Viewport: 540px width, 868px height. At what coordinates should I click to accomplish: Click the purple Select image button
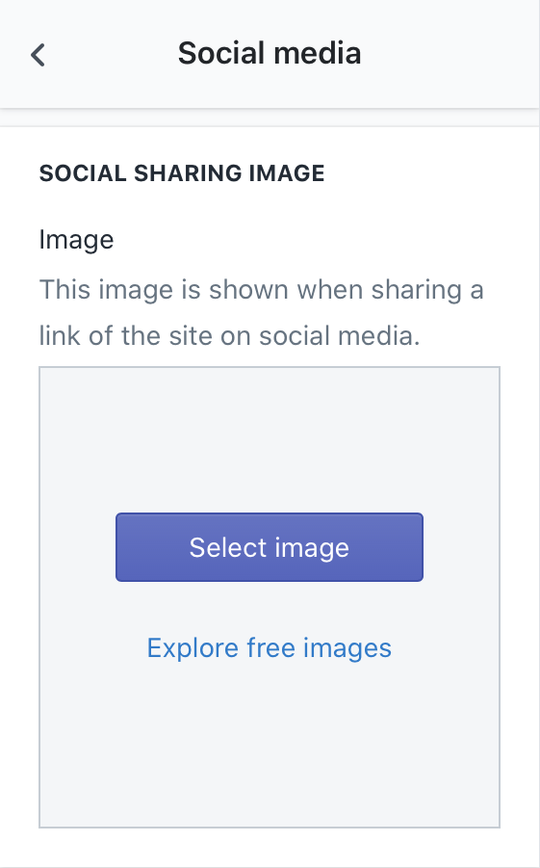point(270,547)
